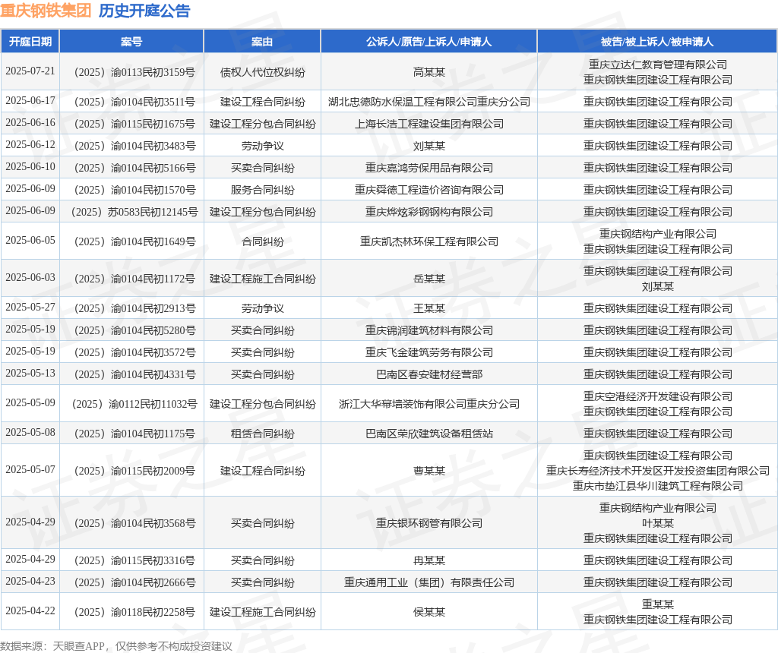The width and height of the screenshot is (778, 653).
Task: Click the 服务合同纠纷 cell
Action: click(x=262, y=190)
